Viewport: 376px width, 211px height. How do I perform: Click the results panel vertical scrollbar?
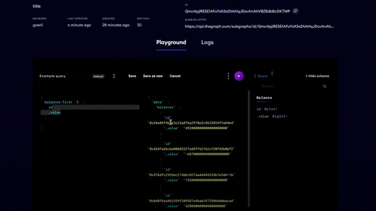[x=248, y=149]
